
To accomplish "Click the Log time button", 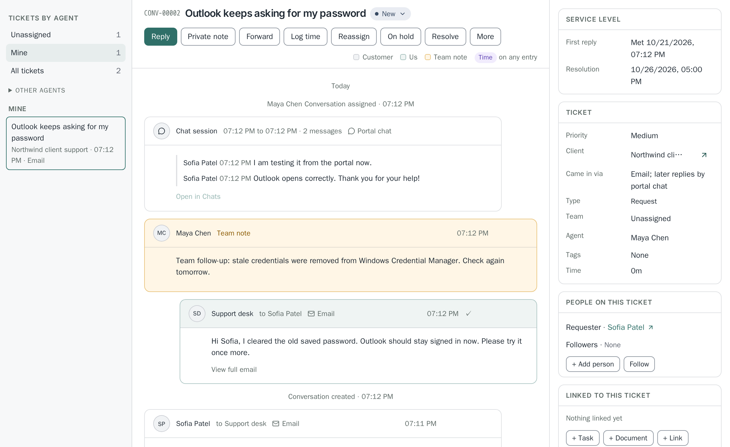I will pyautogui.click(x=305, y=37).
